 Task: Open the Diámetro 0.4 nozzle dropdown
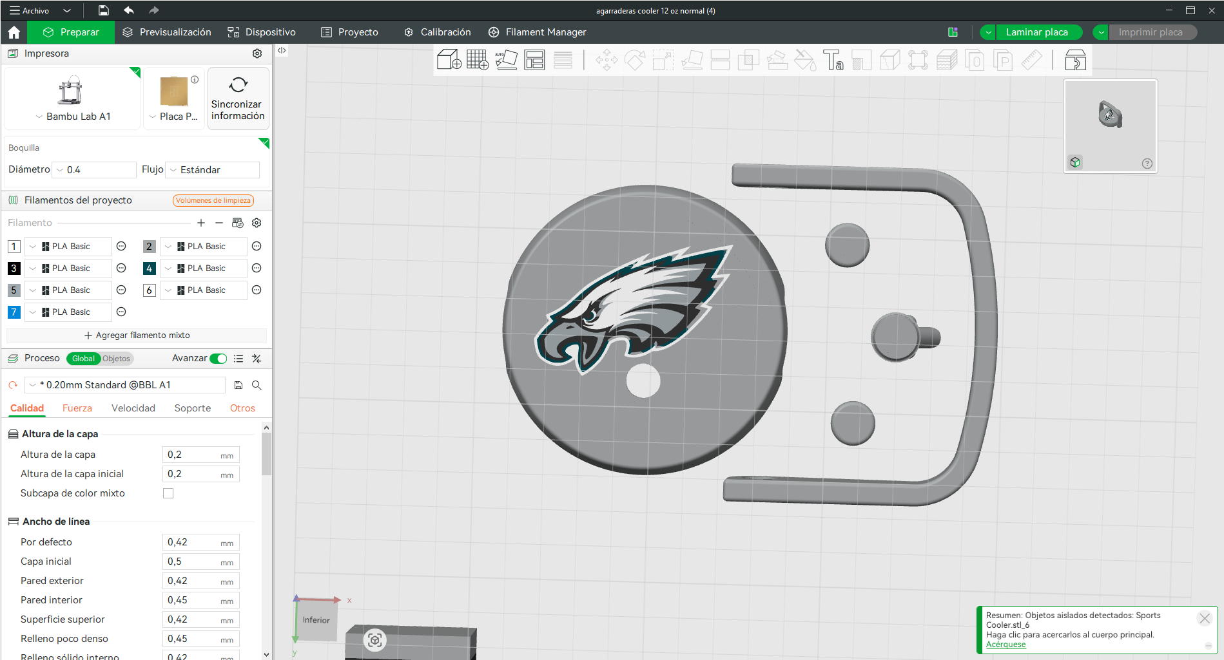coord(94,170)
